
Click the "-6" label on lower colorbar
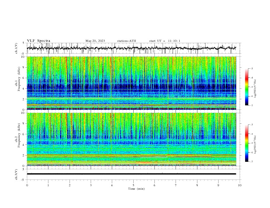251,152
